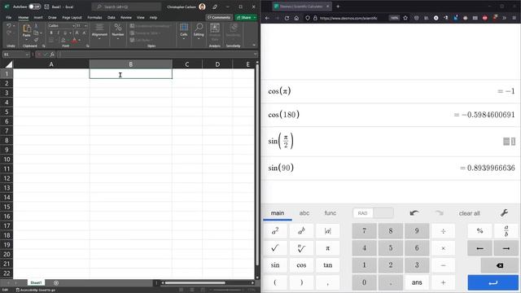Viewport: 521px width, 293px height.
Task: Click the Desmos undo arrow
Action: [414, 213]
